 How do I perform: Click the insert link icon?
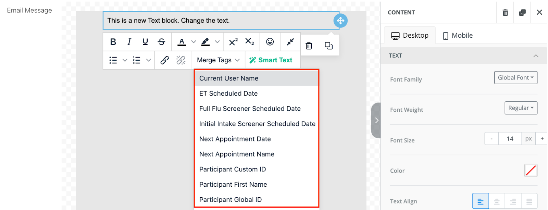pyautogui.click(x=165, y=60)
